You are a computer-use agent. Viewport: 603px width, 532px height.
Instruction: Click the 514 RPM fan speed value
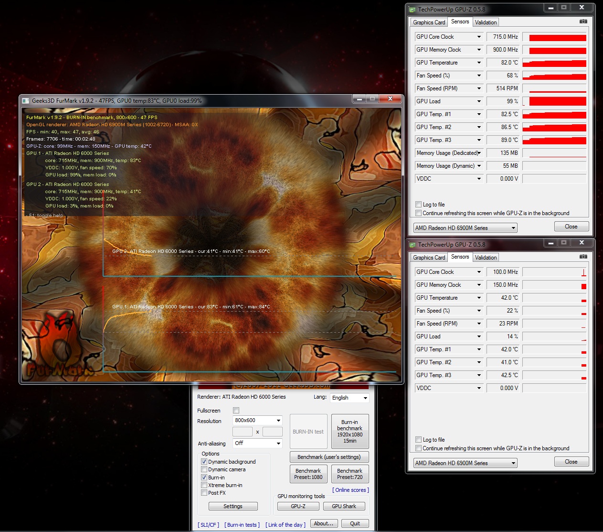(503, 88)
